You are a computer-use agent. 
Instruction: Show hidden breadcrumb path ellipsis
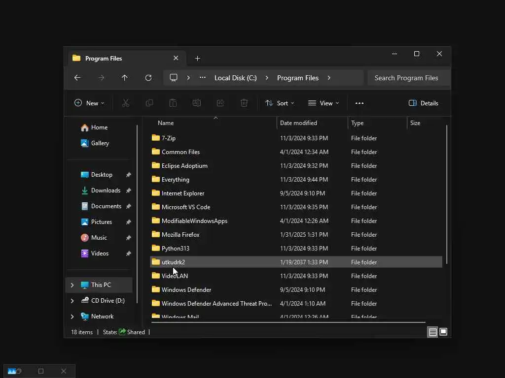(203, 77)
